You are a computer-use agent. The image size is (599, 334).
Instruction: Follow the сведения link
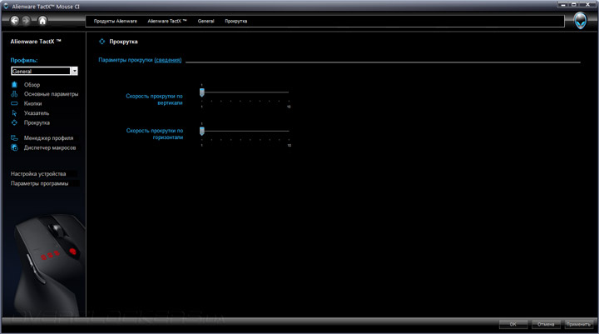click(x=168, y=60)
